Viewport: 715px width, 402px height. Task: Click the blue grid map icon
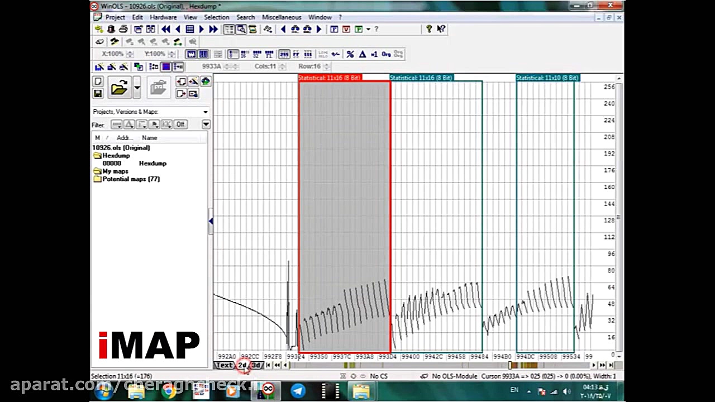tap(190, 29)
